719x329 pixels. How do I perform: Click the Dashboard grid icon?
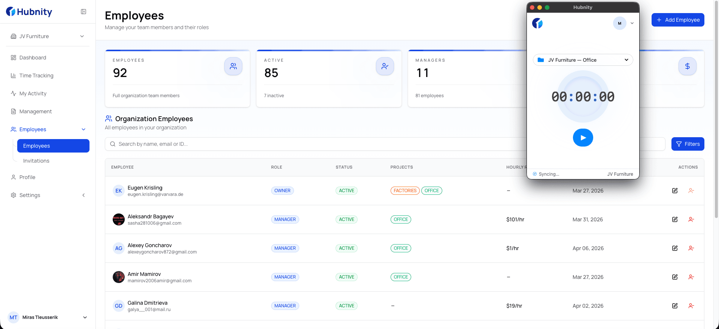[13, 58]
